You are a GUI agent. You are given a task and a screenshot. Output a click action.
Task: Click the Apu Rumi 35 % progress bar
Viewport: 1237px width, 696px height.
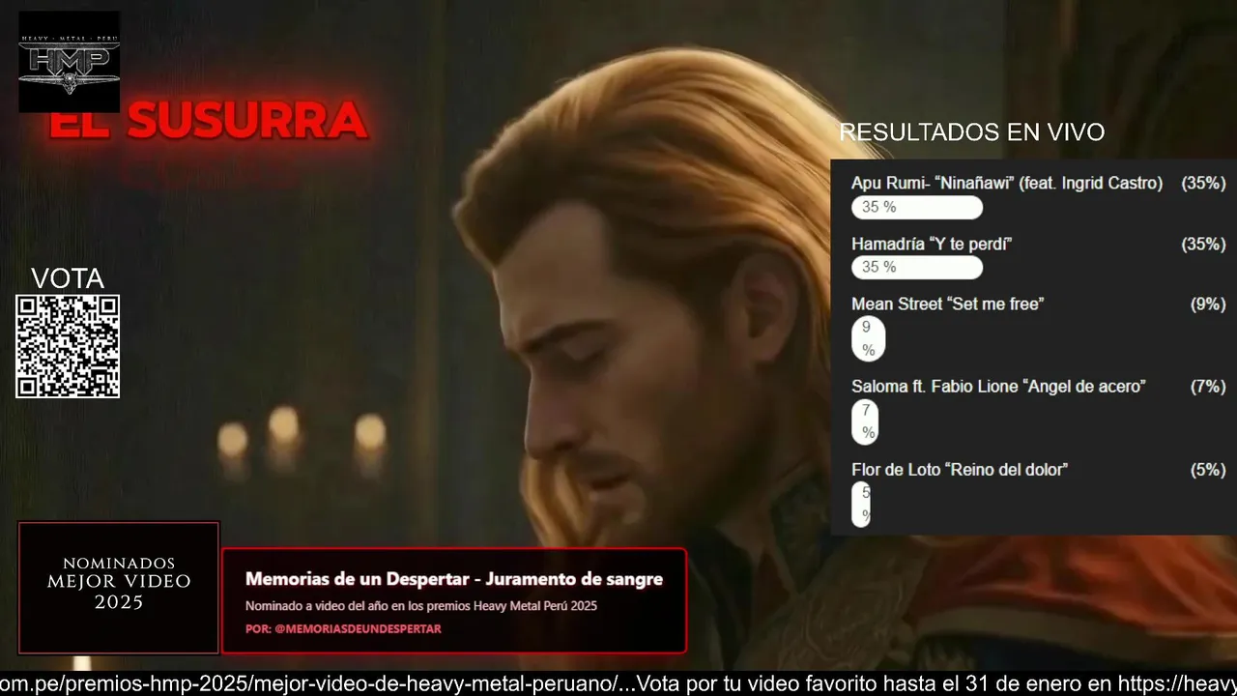point(917,207)
